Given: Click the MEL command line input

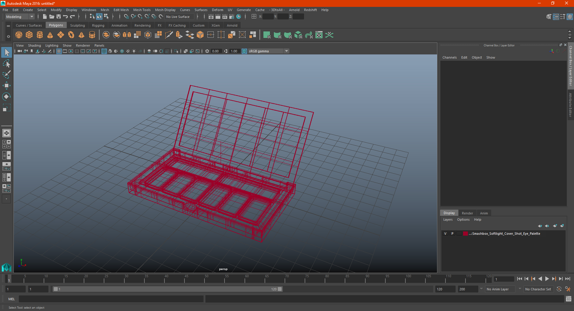Looking at the screenshot, I should [x=111, y=299].
